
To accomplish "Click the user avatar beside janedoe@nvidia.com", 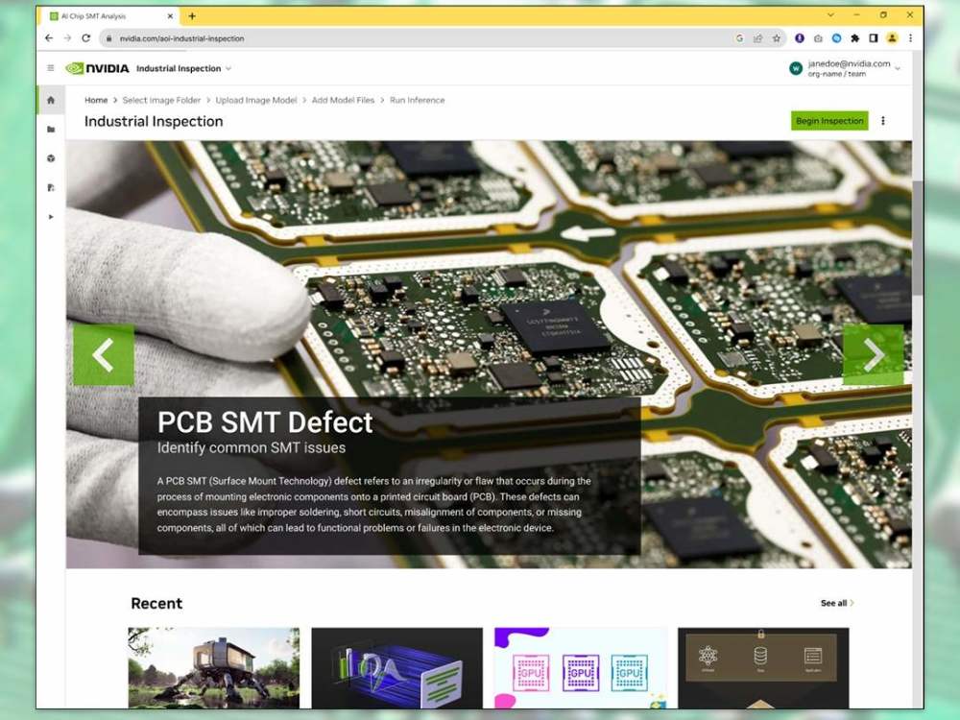I will click(x=795, y=68).
